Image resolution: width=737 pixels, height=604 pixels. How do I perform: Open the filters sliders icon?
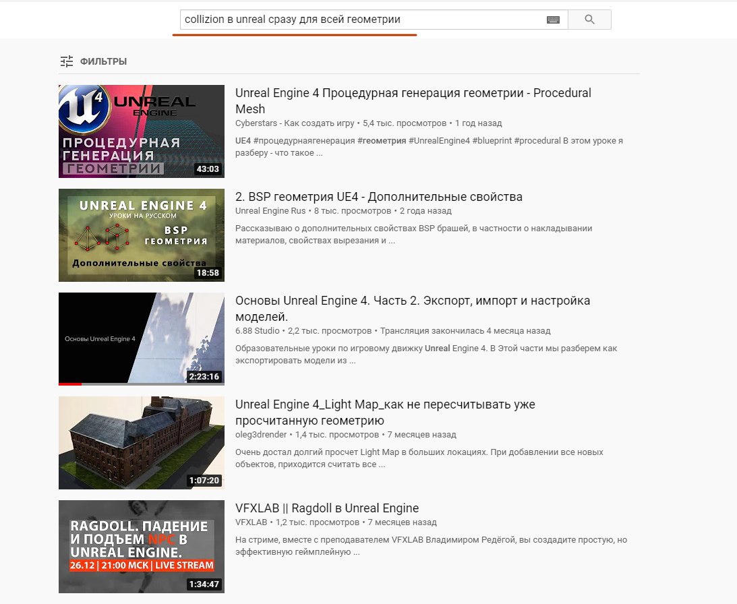coord(67,61)
